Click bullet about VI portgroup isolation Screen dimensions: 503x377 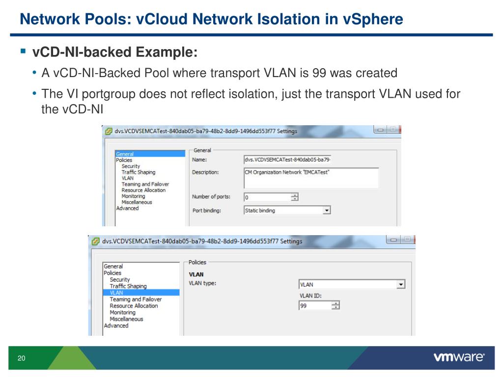[x=251, y=101]
